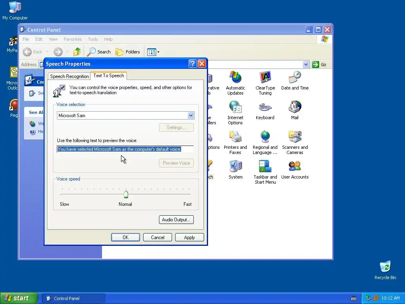The image size is (405, 304).
Task: Open User Accounts in Control Panel
Action: pyautogui.click(x=295, y=169)
